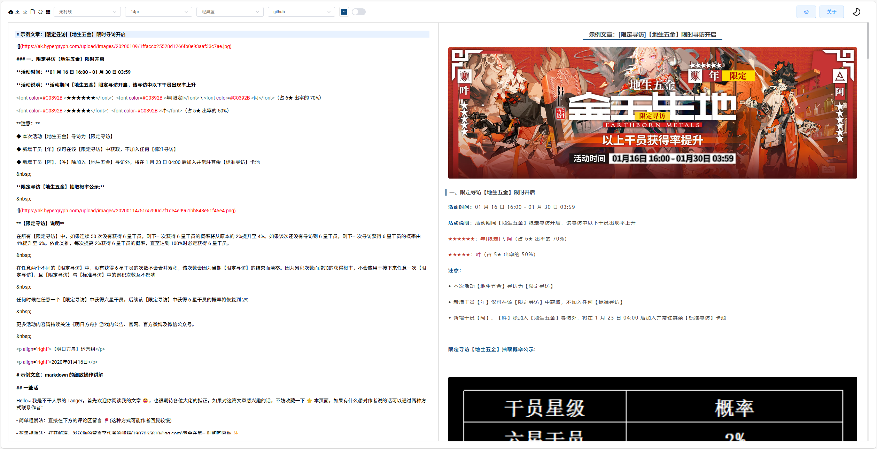Screen dimensions: 877x449
Task: Click the document file icon in the toolbar
Action: click(33, 12)
